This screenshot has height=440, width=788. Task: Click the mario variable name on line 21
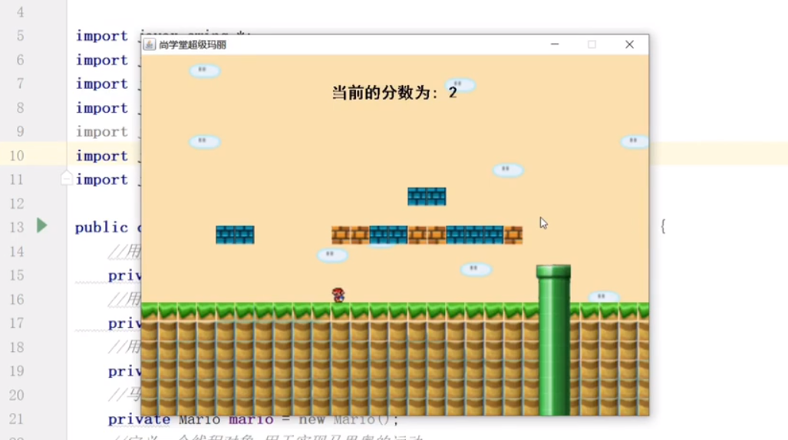pyautogui.click(x=251, y=419)
